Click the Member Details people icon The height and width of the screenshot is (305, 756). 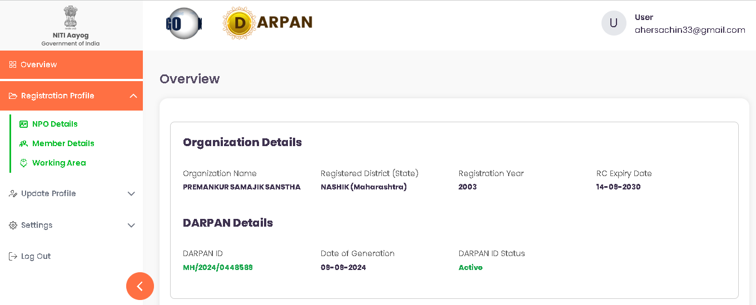click(23, 143)
